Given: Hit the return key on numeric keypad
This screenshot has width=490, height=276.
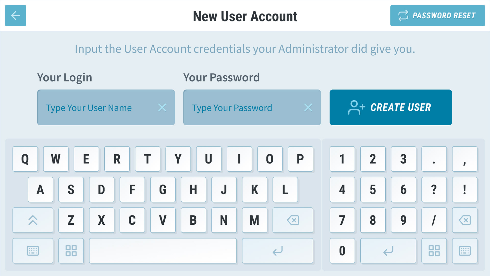Looking at the screenshot, I should (388, 251).
